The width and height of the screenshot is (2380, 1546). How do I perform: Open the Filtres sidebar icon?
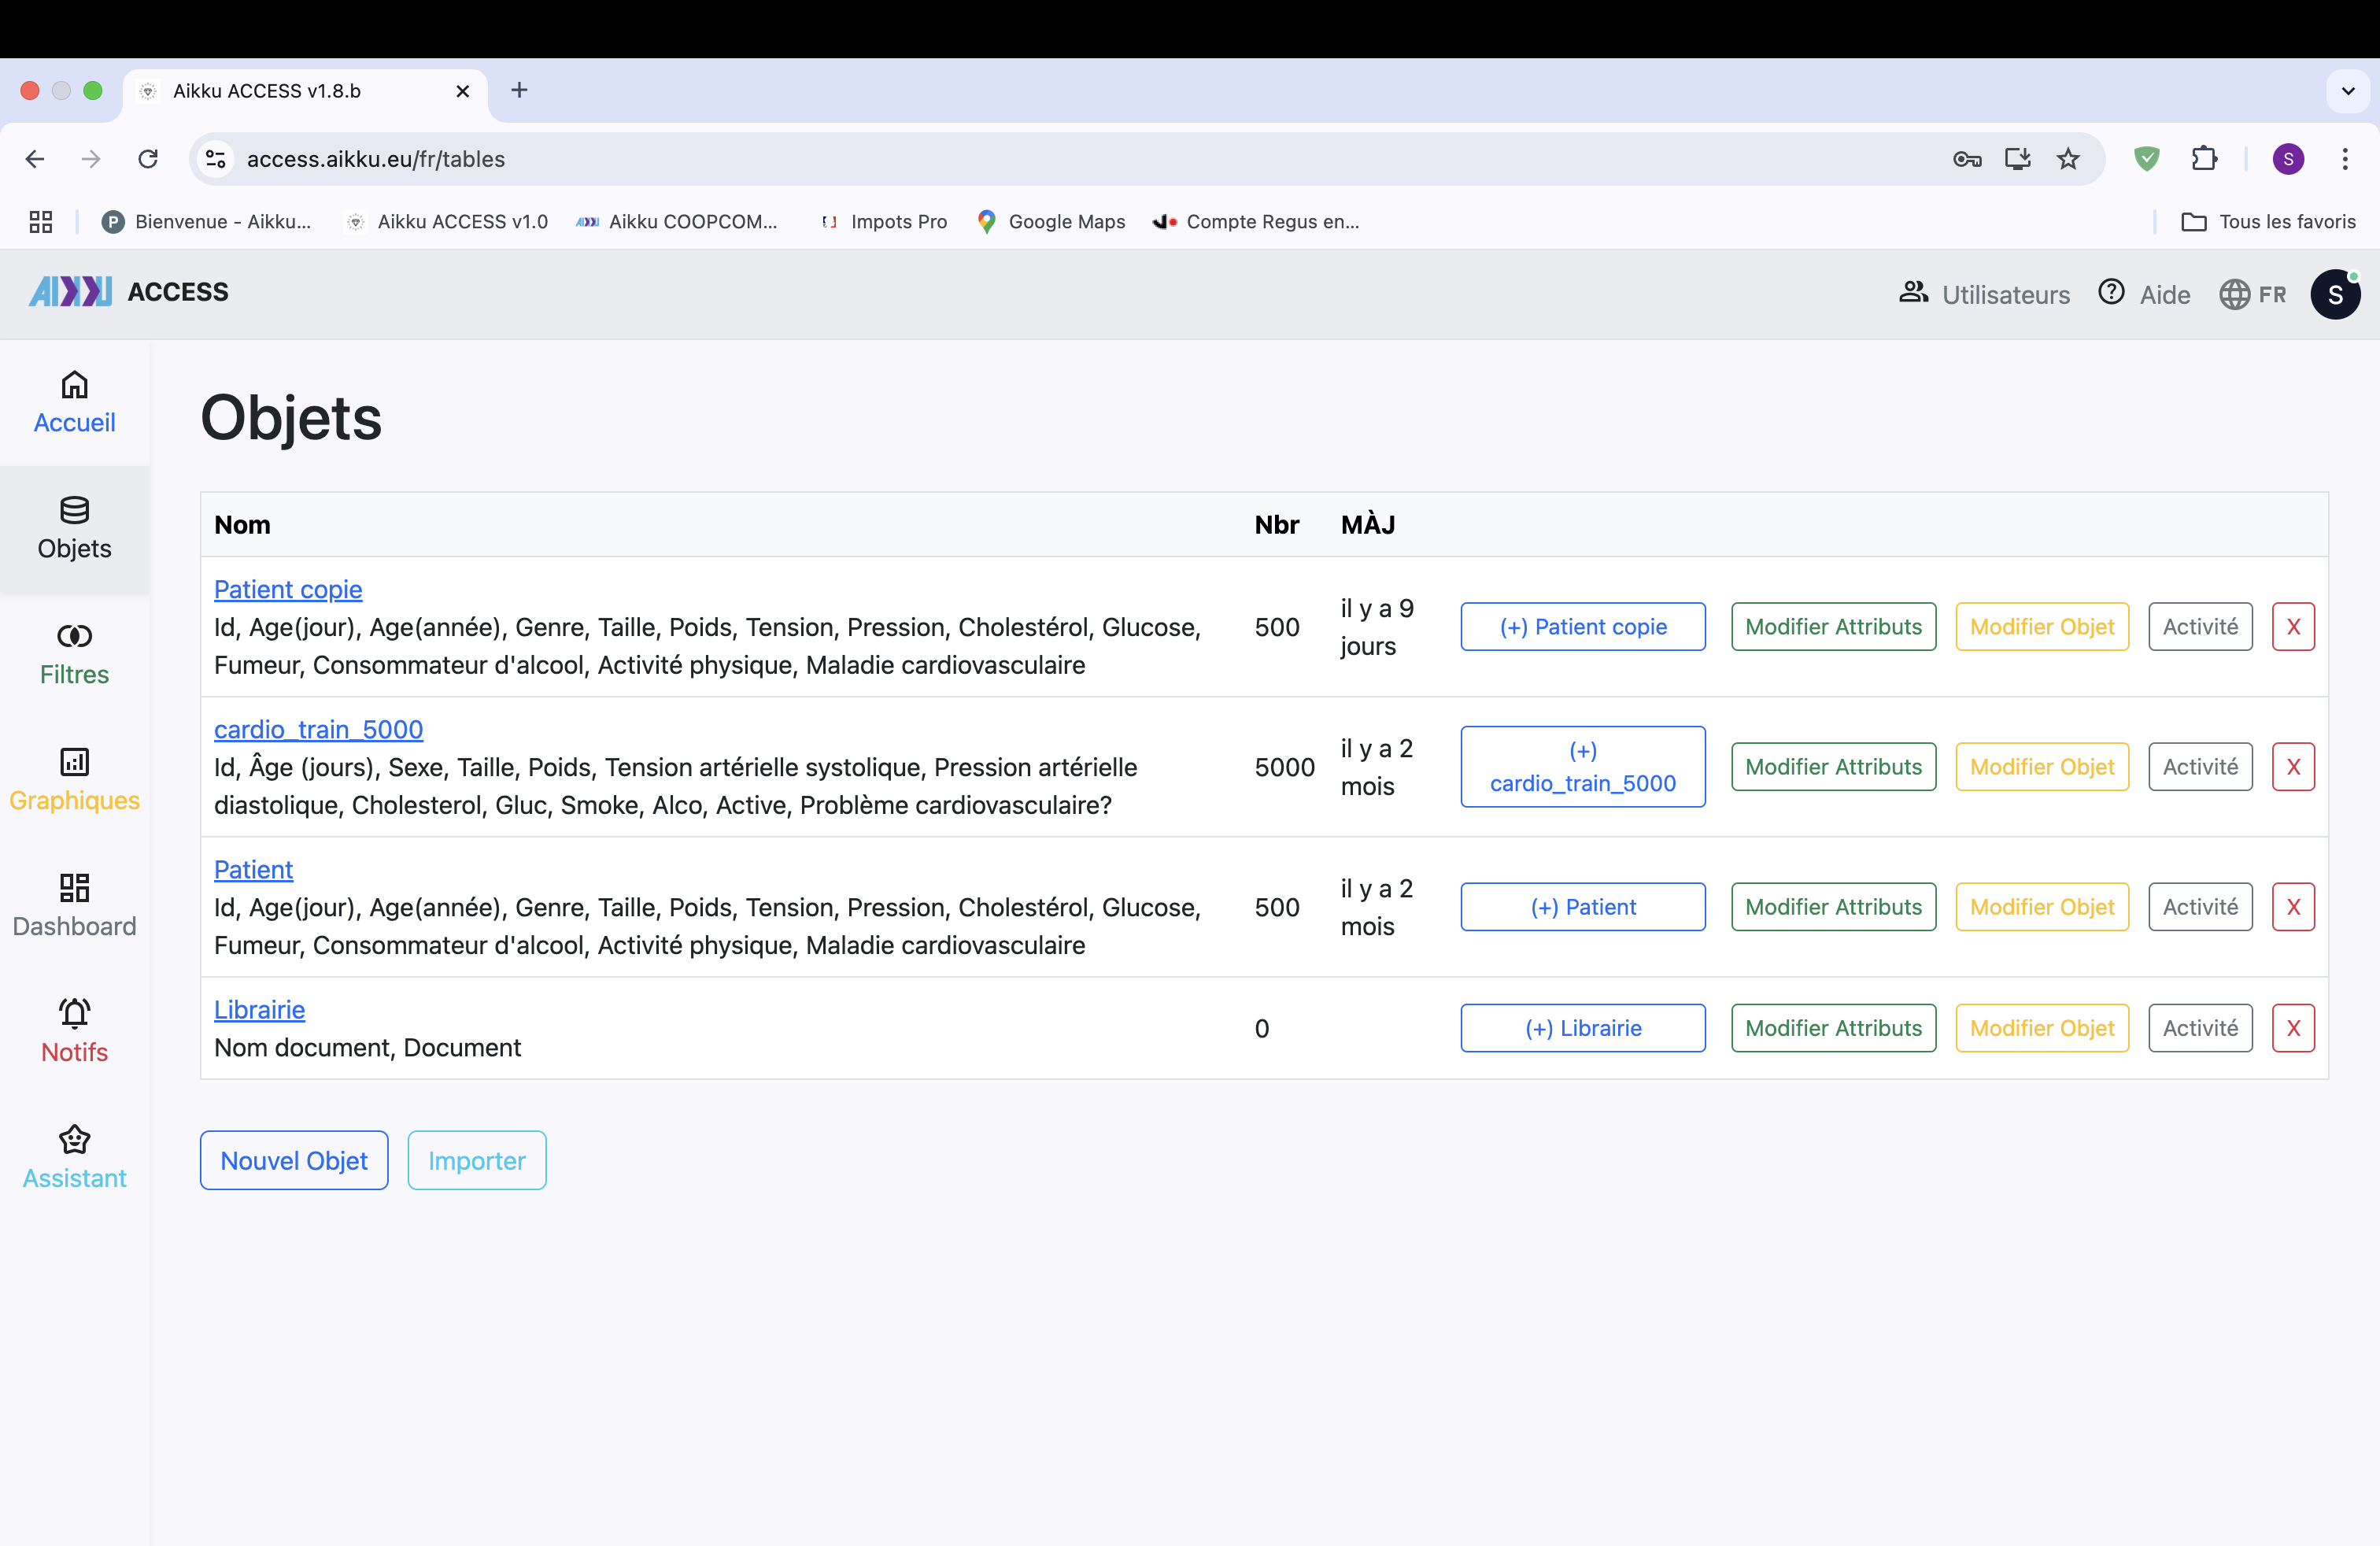tap(74, 636)
